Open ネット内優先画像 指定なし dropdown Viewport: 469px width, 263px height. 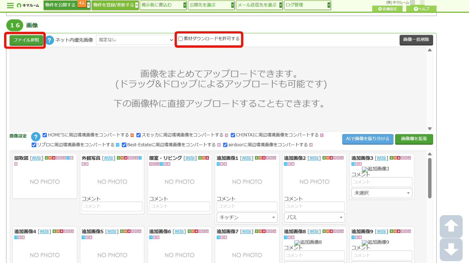click(136, 40)
